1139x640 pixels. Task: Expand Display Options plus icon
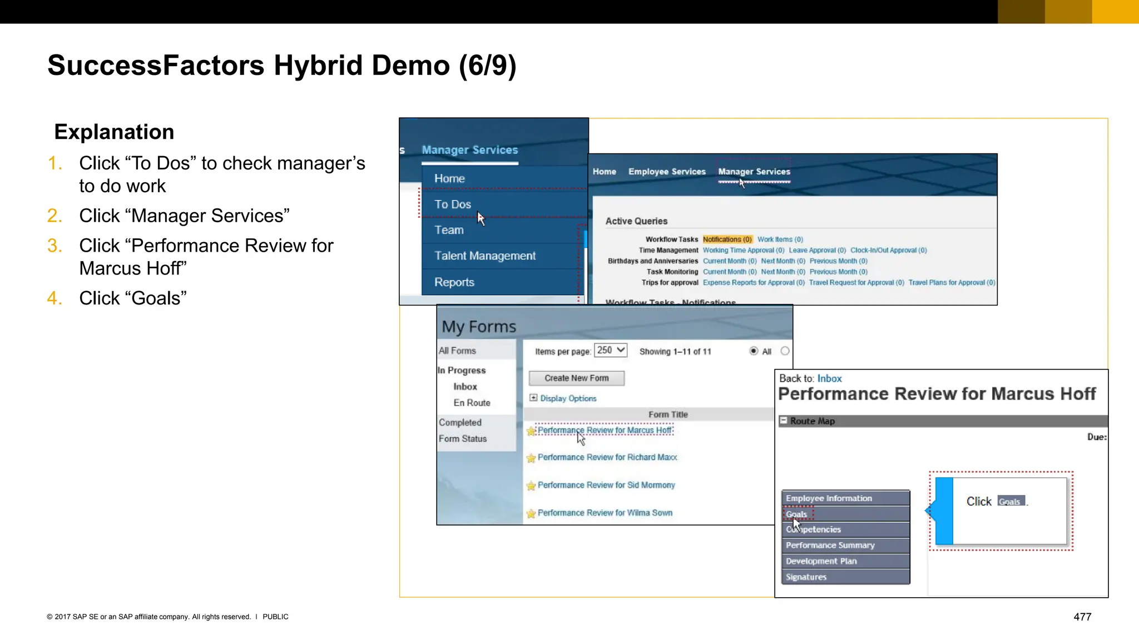coord(533,398)
